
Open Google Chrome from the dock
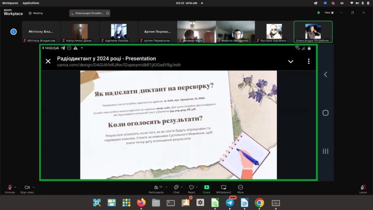[x=259, y=203]
